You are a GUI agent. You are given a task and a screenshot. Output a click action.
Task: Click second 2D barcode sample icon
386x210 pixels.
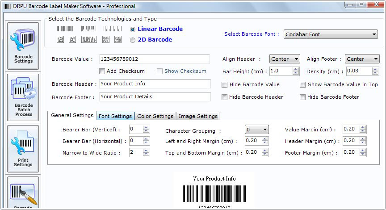(72, 39)
